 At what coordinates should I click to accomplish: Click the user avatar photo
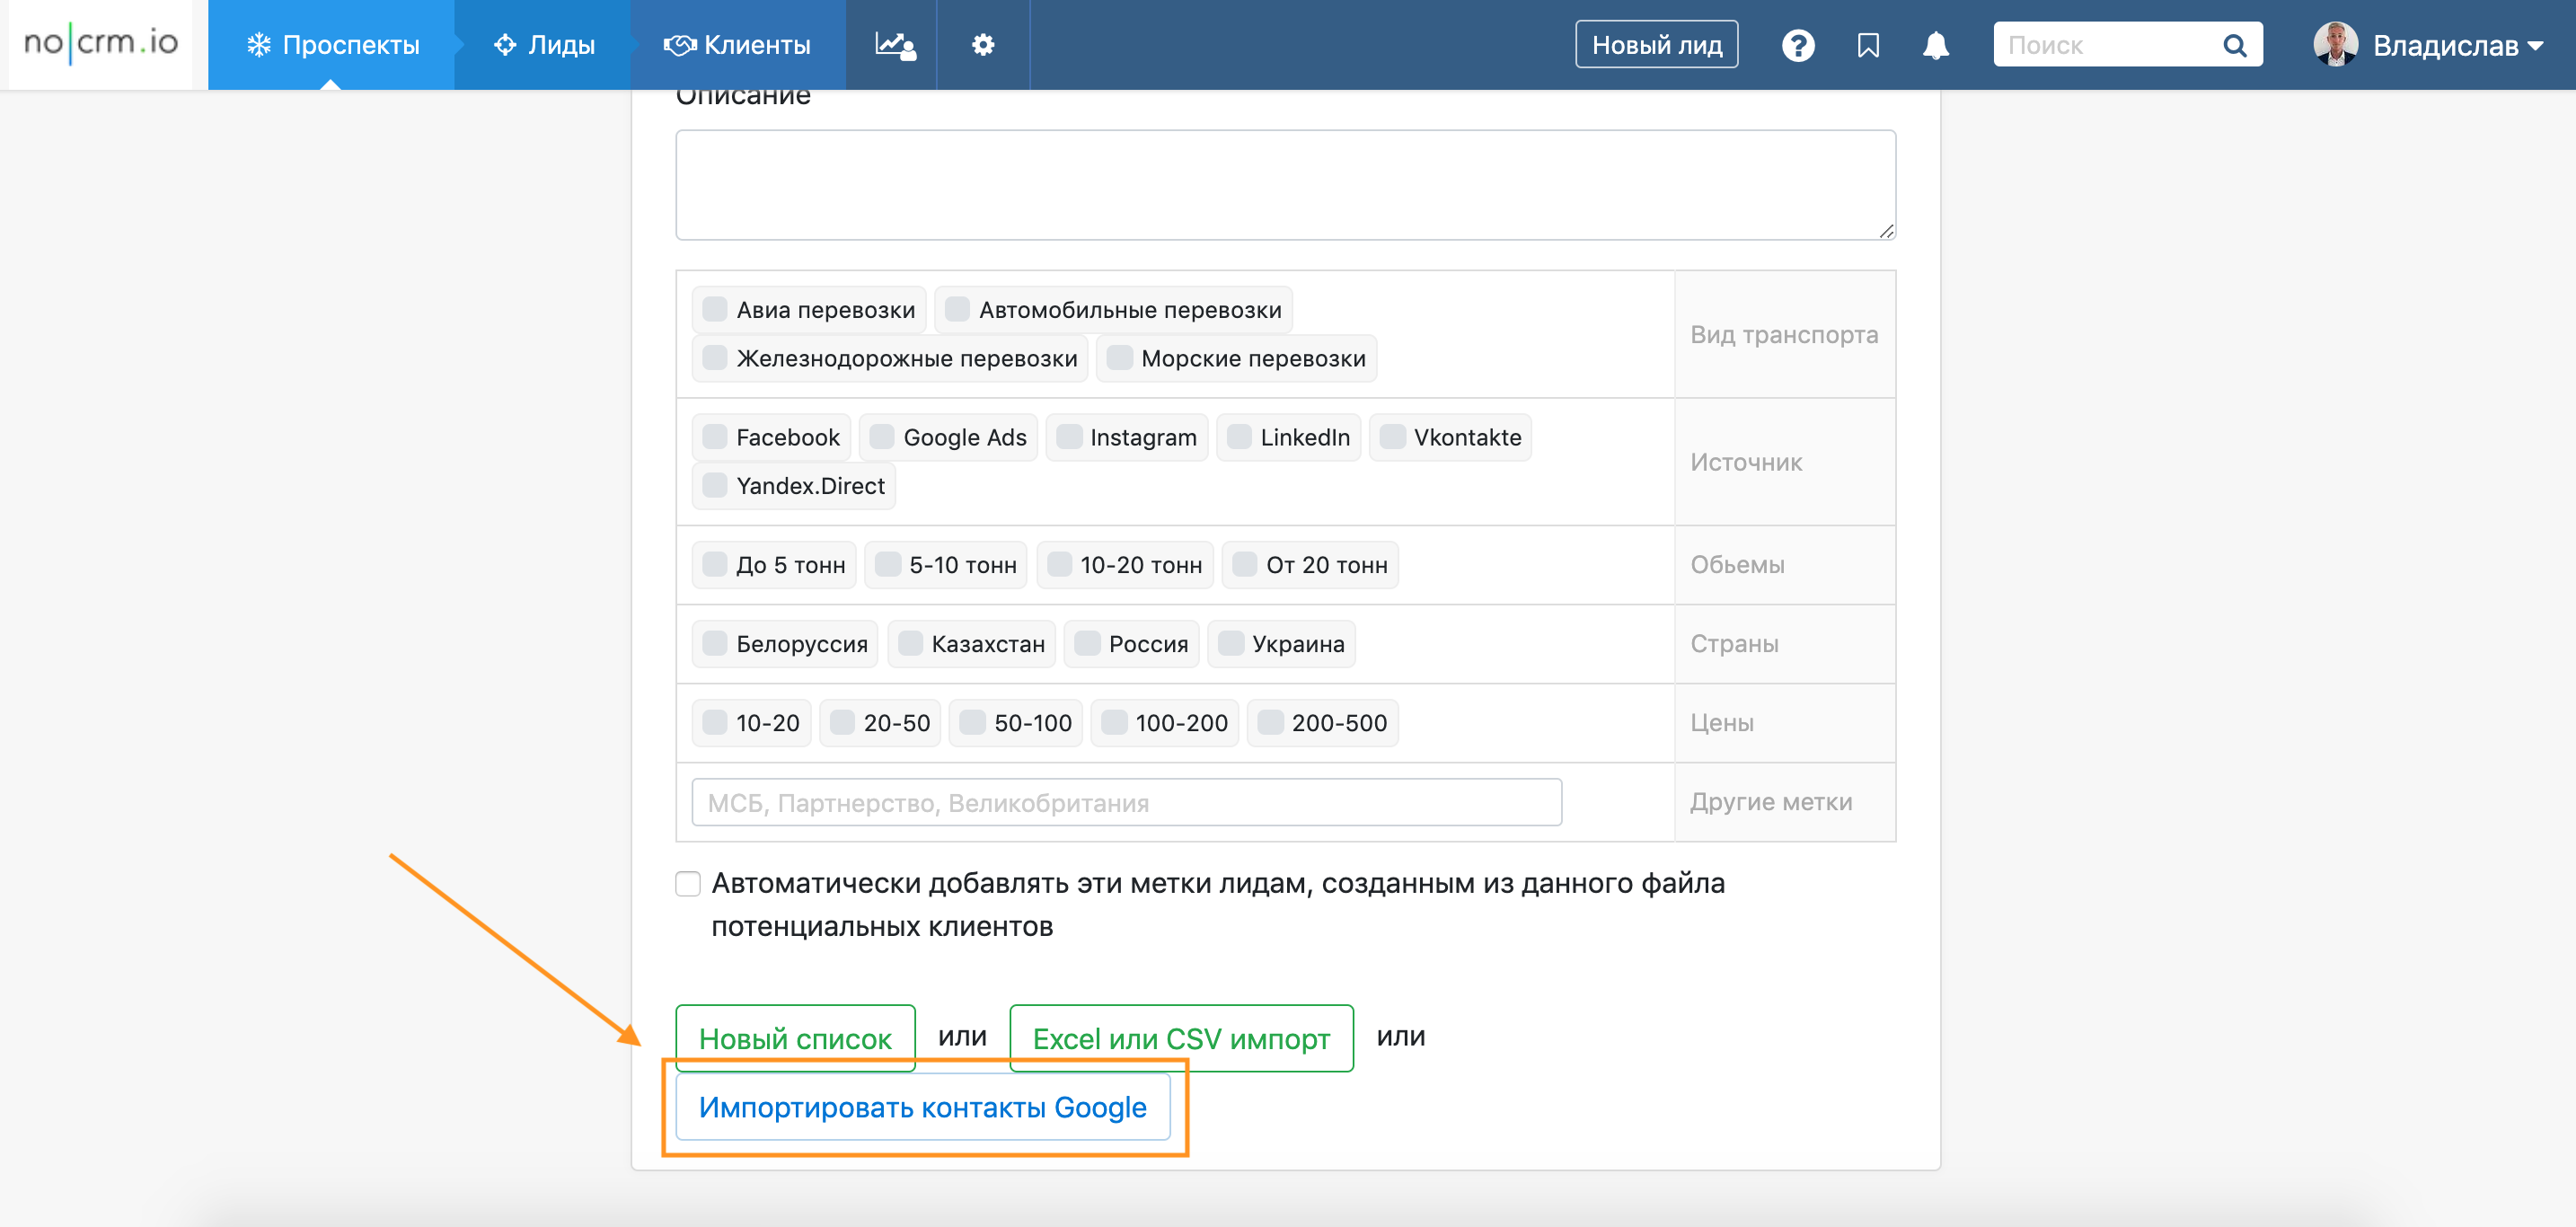click(2335, 45)
